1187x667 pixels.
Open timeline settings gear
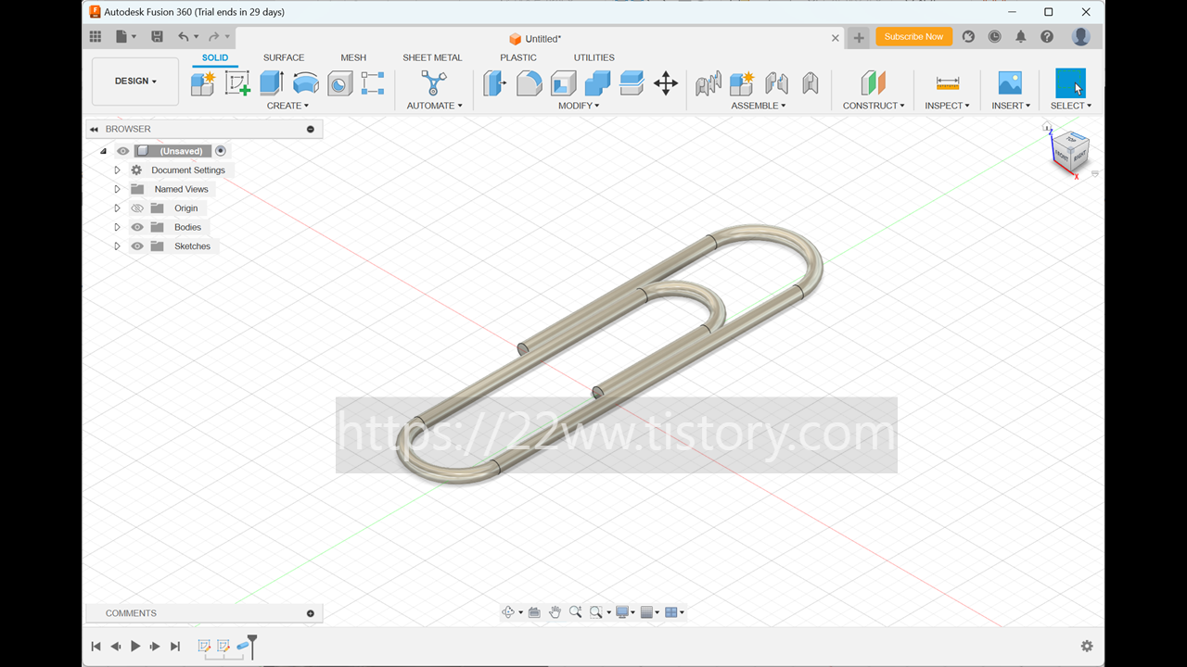point(1087,647)
